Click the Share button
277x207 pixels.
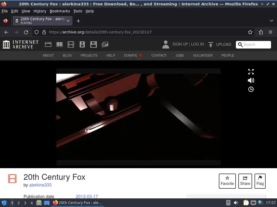point(245,181)
